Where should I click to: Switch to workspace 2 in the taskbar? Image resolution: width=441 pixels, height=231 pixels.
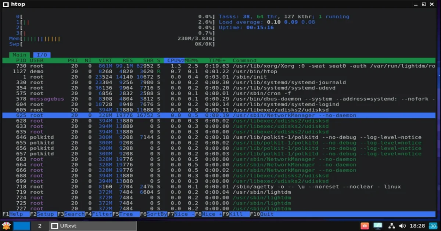click(x=40, y=226)
